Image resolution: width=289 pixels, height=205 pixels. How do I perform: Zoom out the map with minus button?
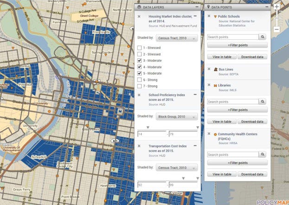pyautogui.click(x=276, y=29)
